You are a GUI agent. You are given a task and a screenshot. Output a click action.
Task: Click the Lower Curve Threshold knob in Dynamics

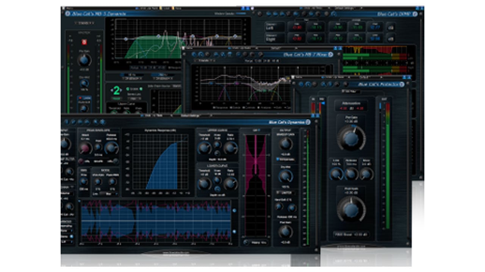point(204,184)
